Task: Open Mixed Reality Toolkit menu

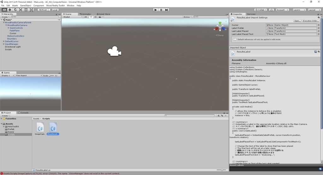Action: (x=55, y=6)
